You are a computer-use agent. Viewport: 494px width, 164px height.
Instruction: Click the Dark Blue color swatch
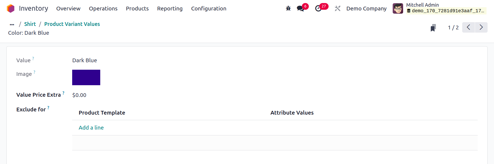click(86, 77)
